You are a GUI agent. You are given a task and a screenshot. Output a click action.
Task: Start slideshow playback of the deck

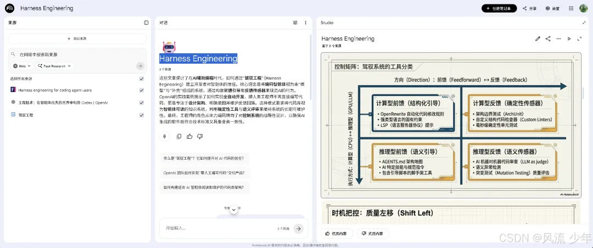click(569, 38)
